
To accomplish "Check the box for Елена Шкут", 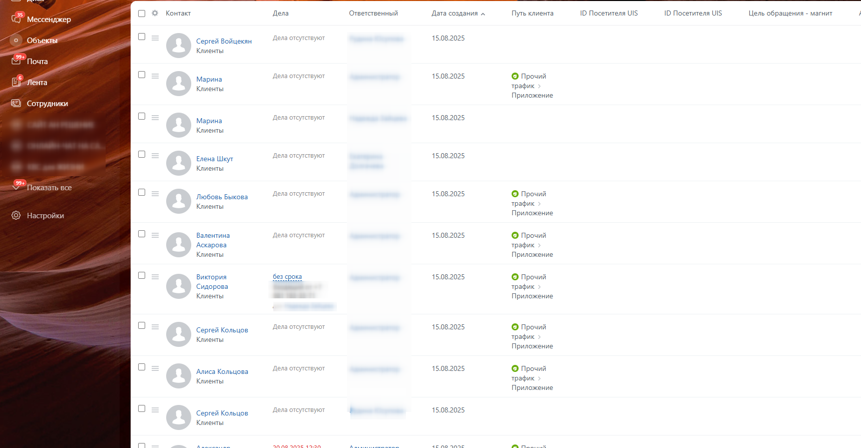I will point(142,154).
